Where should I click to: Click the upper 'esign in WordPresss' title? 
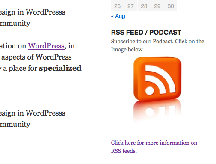tap(33, 12)
